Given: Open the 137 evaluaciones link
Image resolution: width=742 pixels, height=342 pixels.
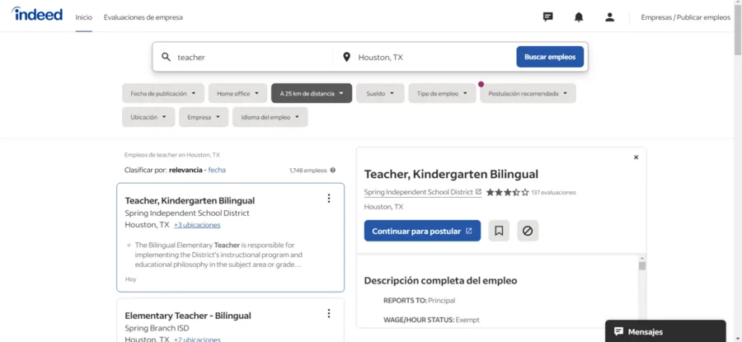Looking at the screenshot, I should [x=553, y=193].
